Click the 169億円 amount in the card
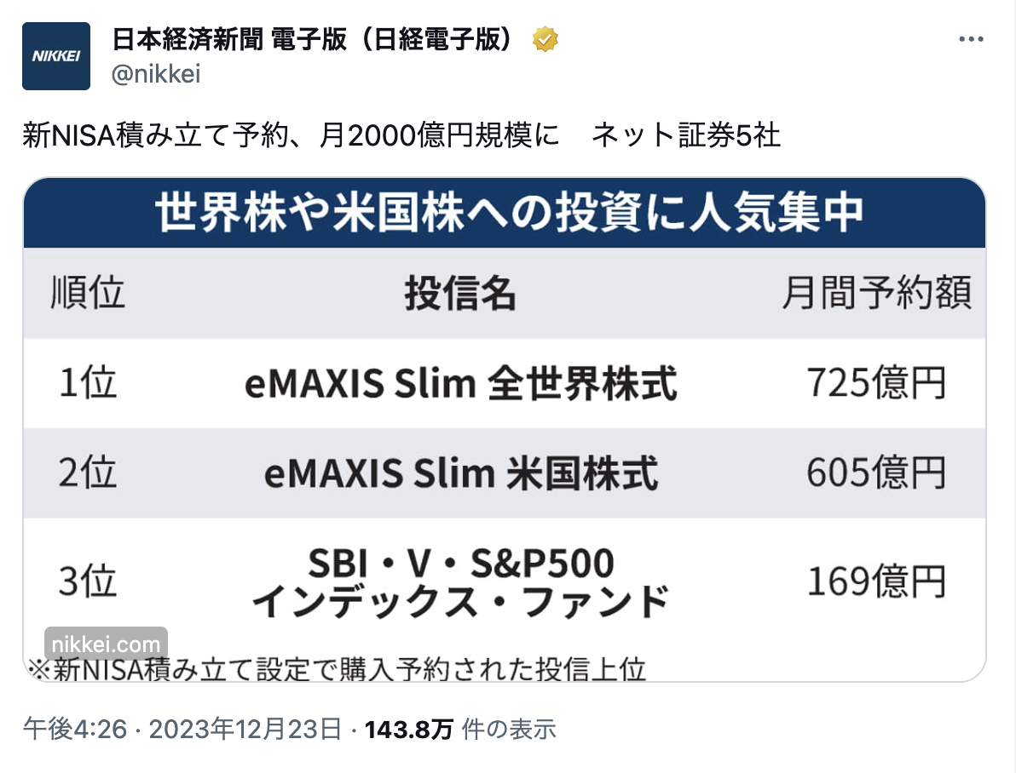 pos(876,581)
